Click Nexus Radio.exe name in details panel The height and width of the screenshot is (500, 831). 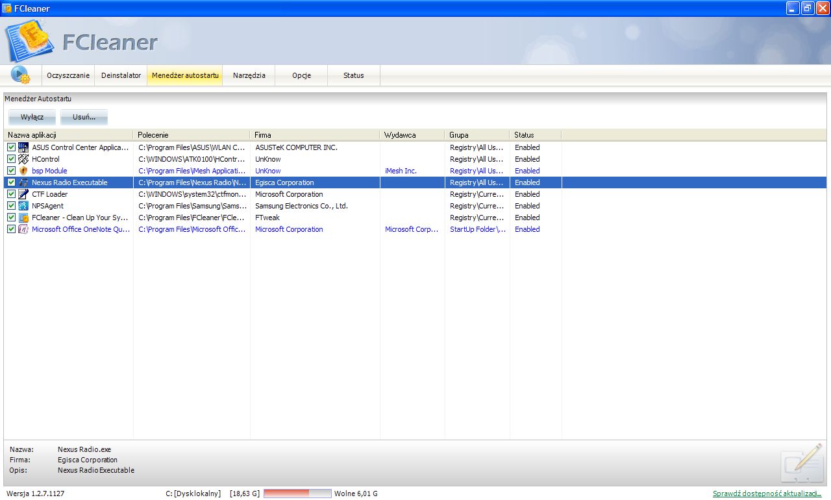84,449
